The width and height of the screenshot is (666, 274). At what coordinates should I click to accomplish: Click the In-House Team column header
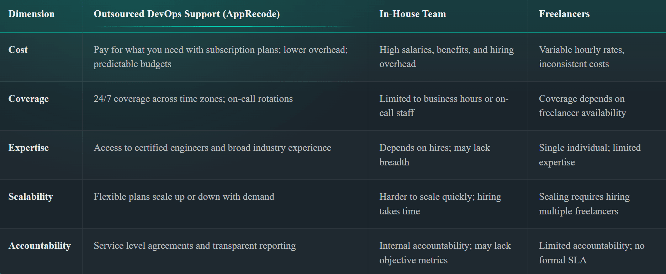click(412, 14)
